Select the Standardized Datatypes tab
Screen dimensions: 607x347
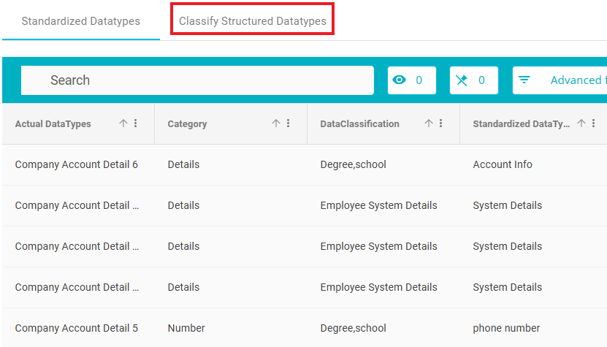81,21
